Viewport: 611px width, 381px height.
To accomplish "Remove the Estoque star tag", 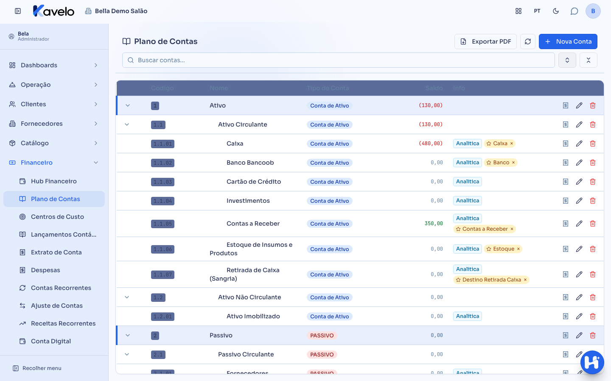I will 519,249.
